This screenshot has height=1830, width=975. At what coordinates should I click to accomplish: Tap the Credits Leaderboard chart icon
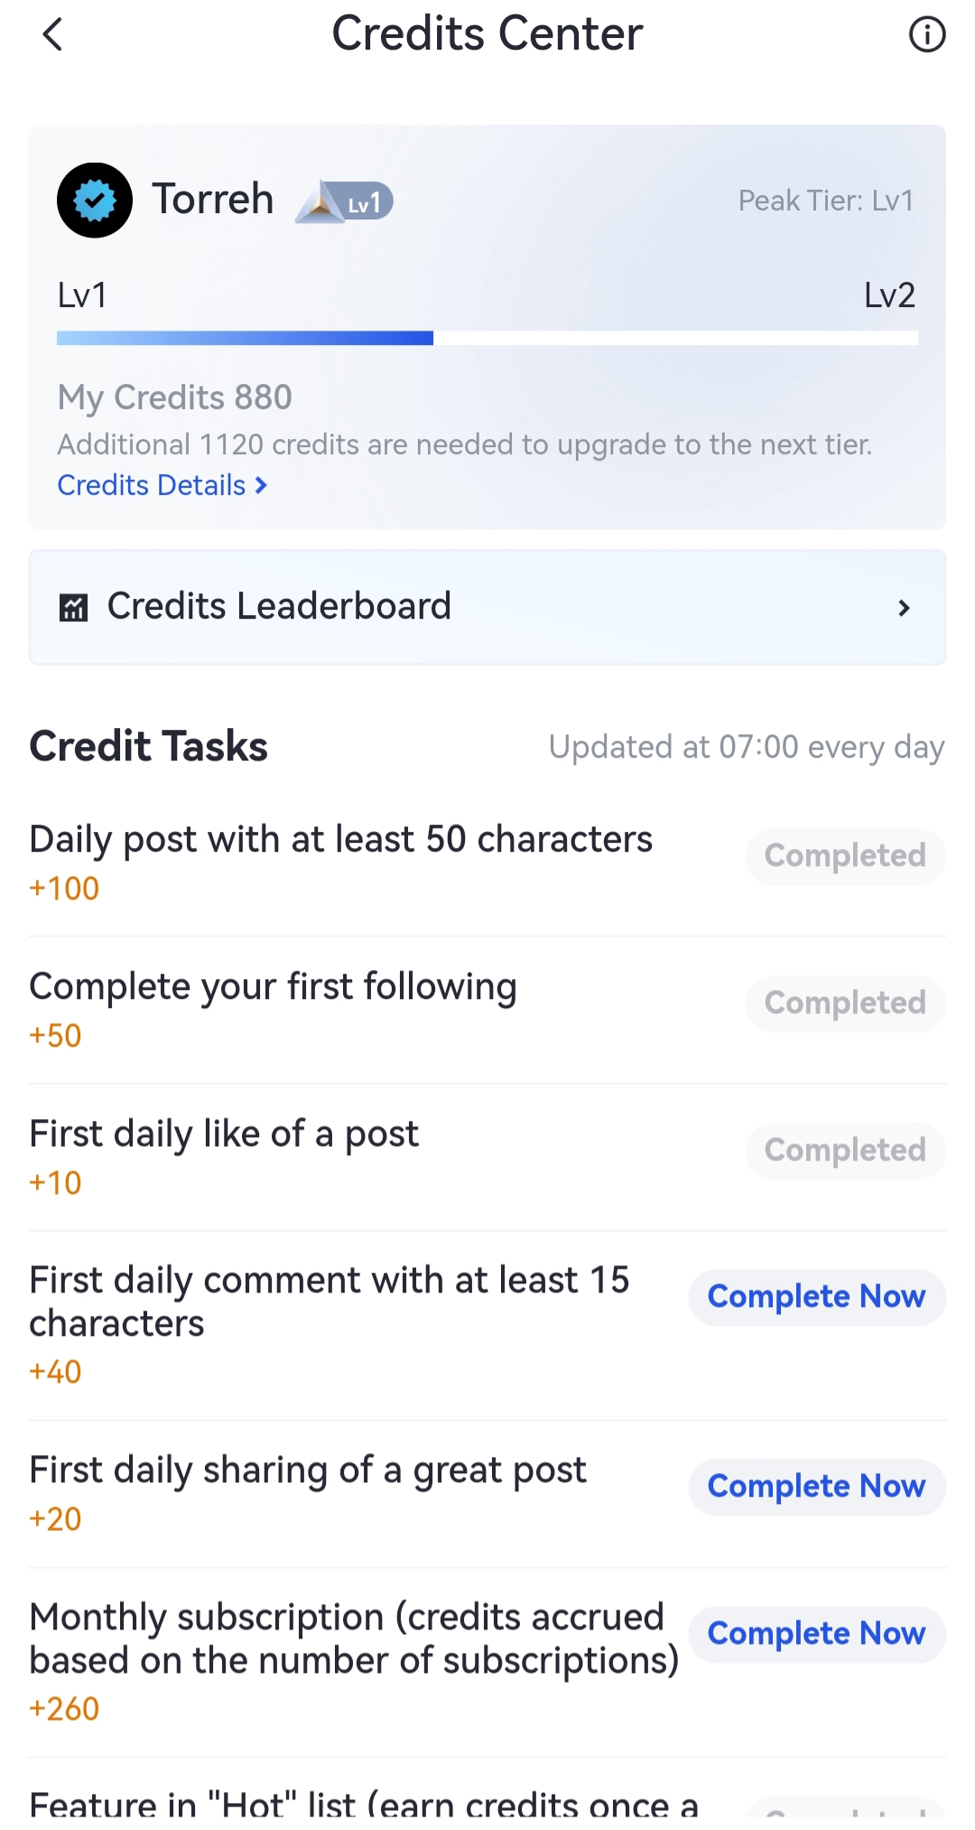(73, 607)
